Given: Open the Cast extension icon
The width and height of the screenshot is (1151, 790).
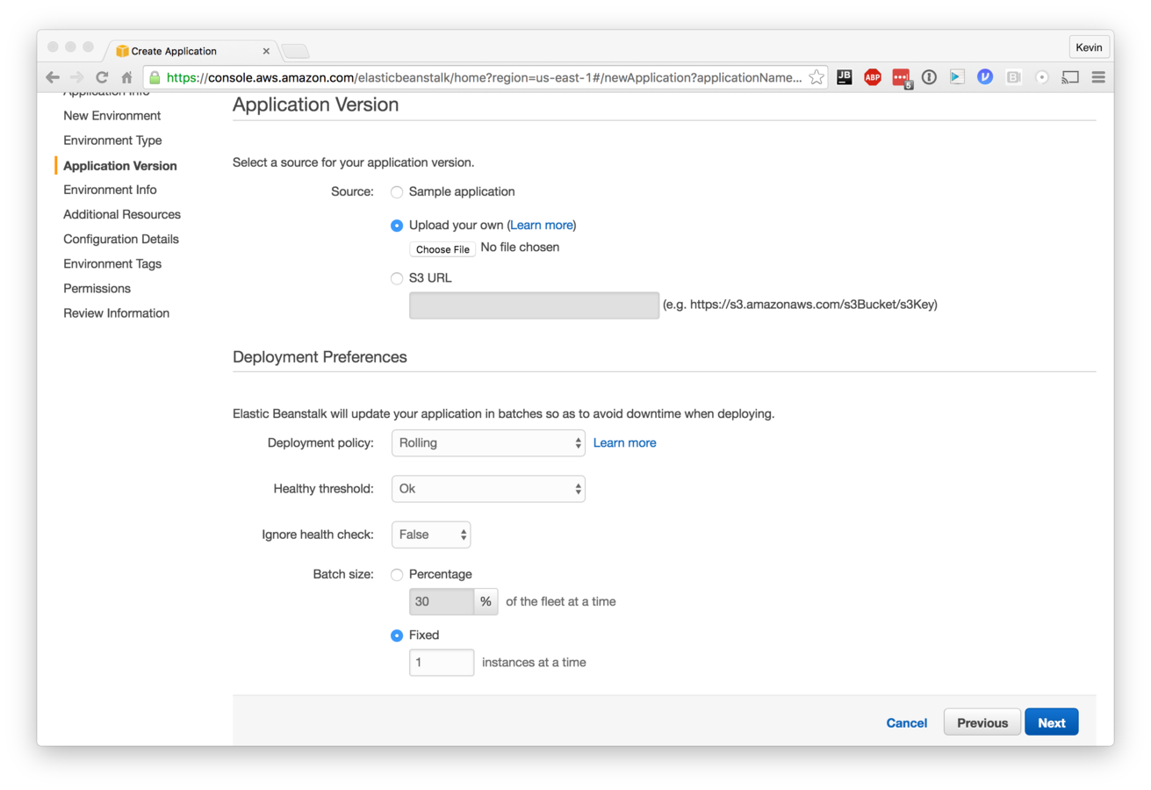Looking at the screenshot, I should click(1070, 77).
